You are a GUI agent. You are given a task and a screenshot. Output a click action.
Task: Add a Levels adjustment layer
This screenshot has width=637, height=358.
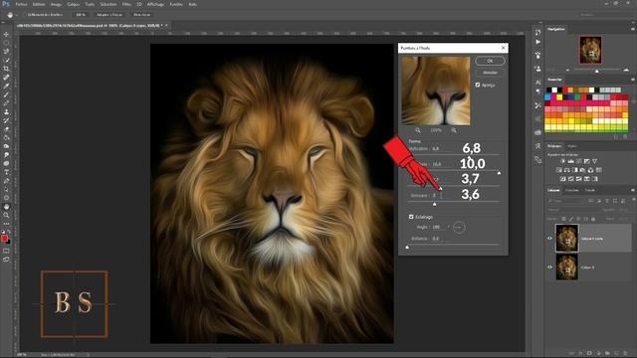pyautogui.click(x=570, y=161)
